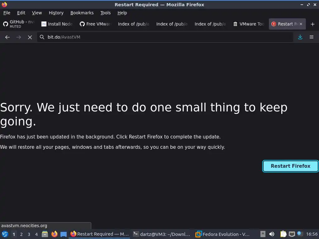Click the show desktop taskbar icon

(64, 234)
